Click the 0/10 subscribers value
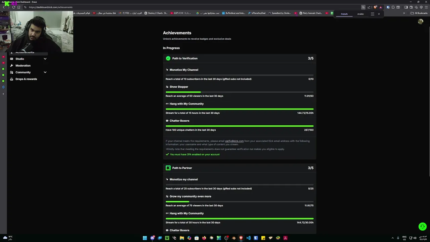Viewport: 430px width, 242px height. point(311,79)
